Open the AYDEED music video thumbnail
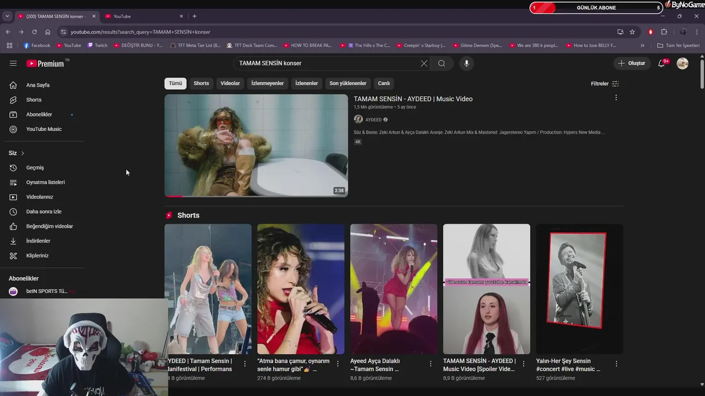The height and width of the screenshot is (396, 705). click(x=256, y=146)
